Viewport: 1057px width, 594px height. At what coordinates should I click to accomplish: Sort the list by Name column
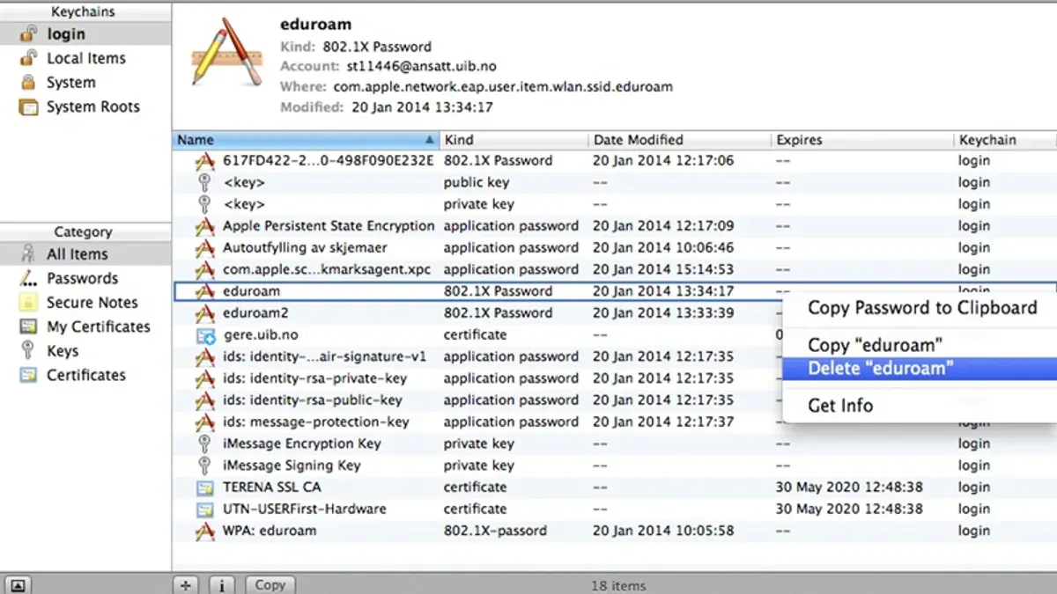tap(306, 140)
